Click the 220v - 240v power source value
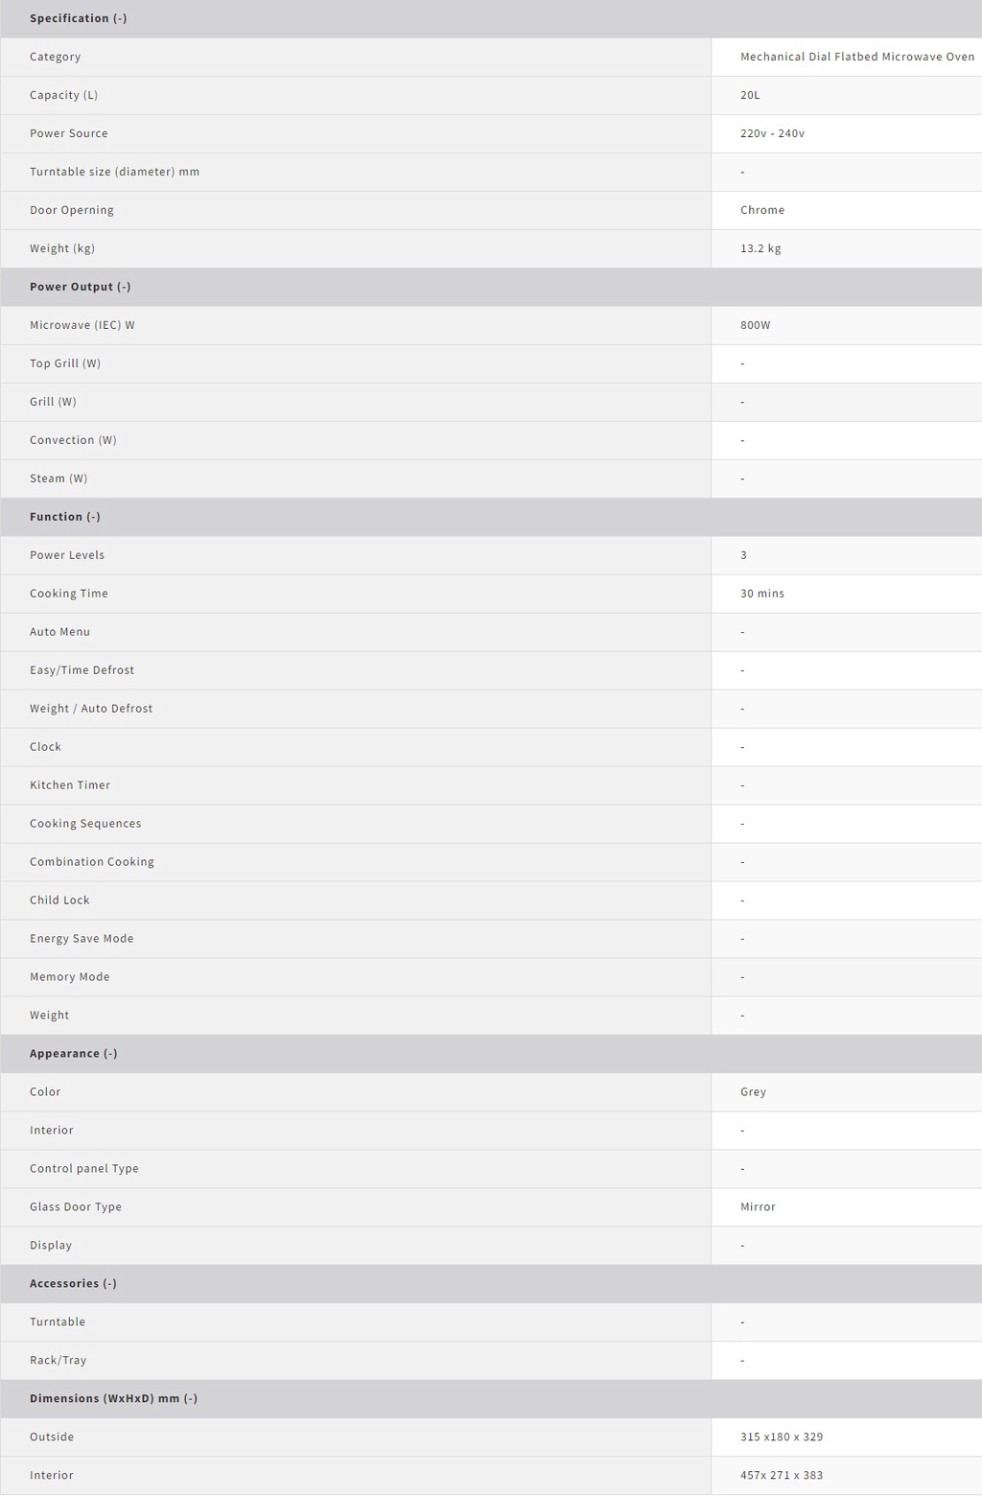Image resolution: width=982 pixels, height=1496 pixels. point(772,133)
